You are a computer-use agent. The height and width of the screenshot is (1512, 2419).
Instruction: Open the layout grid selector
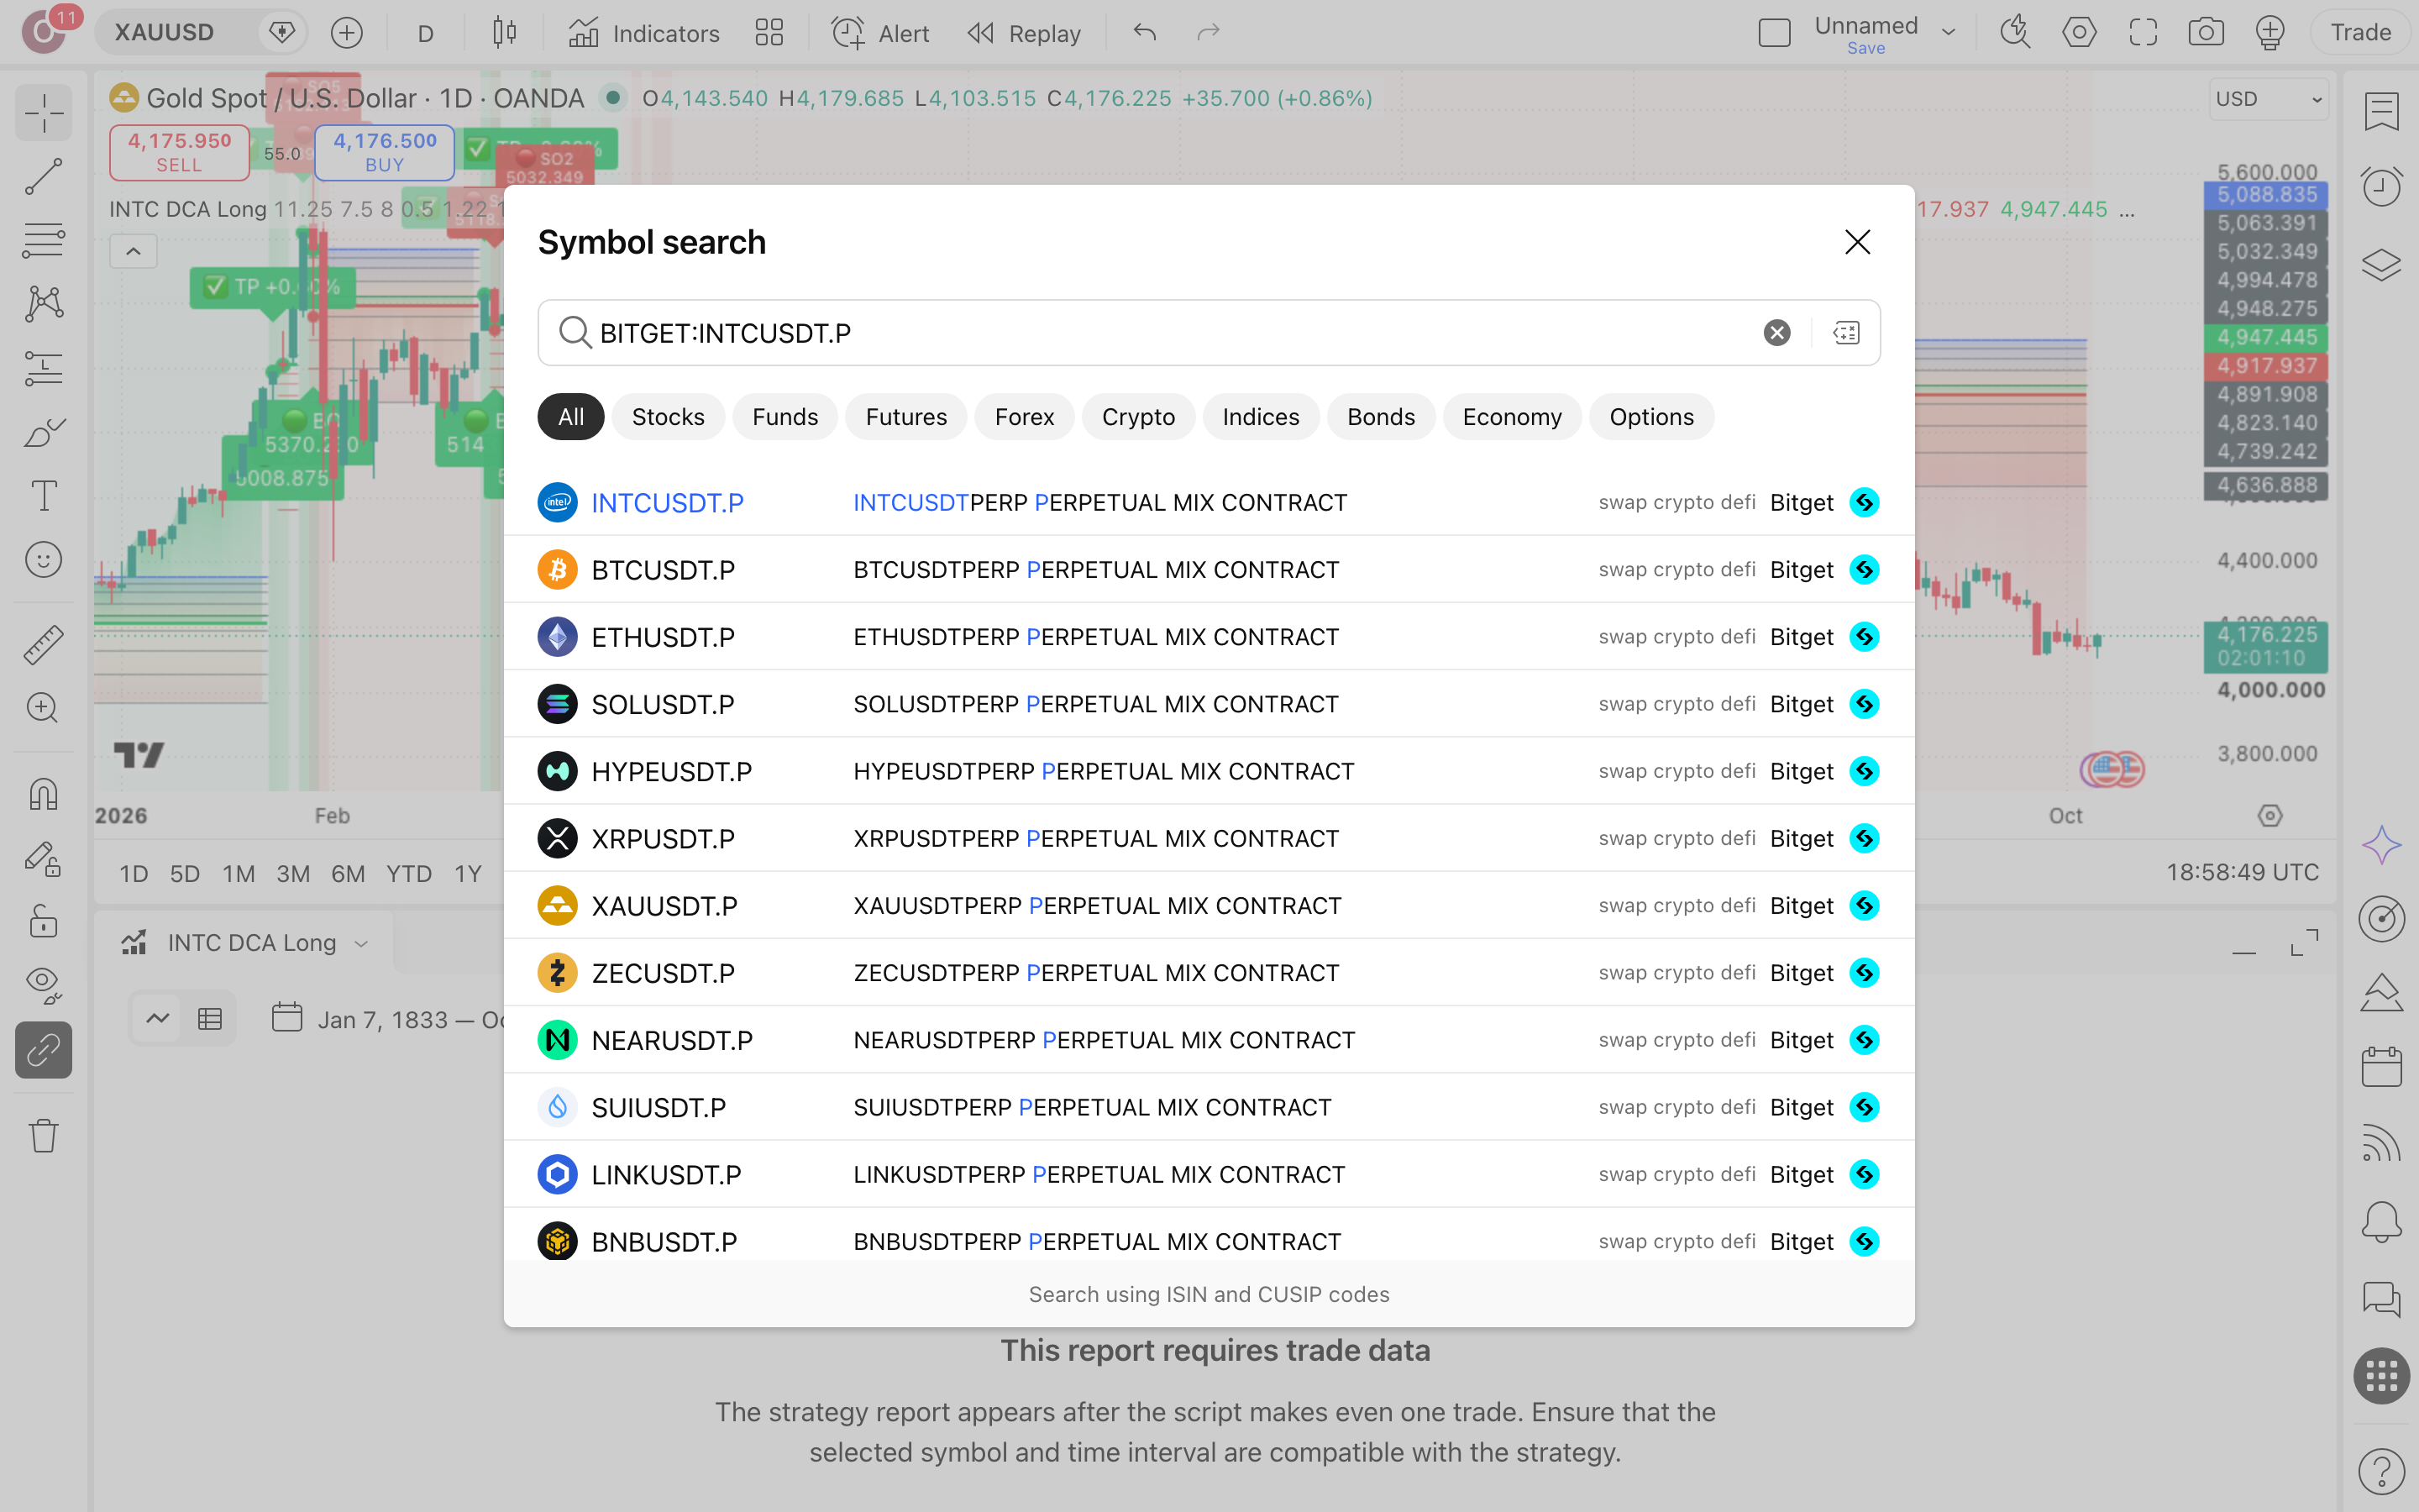click(769, 33)
